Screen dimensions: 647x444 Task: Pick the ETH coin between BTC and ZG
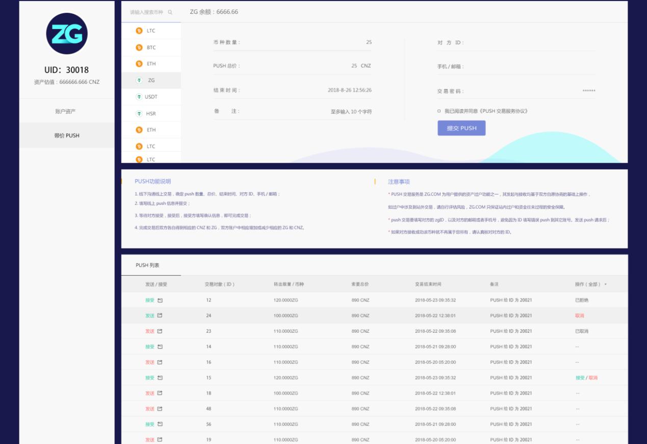tap(151, 64)
